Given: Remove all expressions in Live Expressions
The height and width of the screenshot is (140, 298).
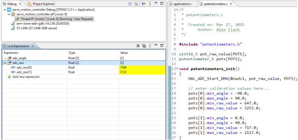Looking at the screenshot, I should tap(144, 46).
